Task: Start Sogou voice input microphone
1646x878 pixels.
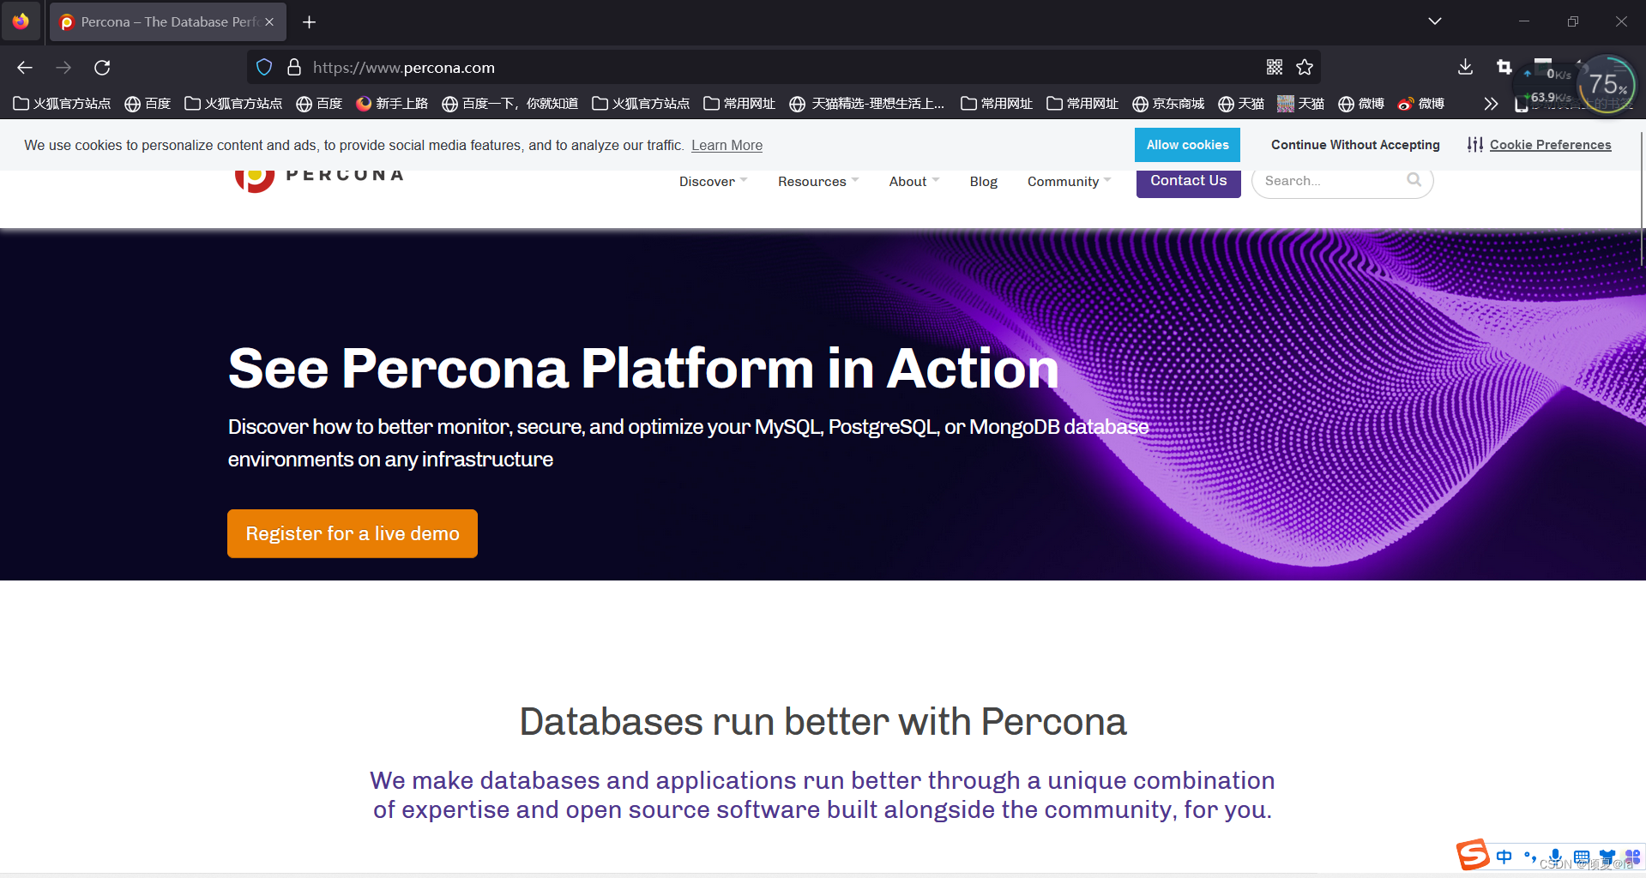Action: point(1556,857)
